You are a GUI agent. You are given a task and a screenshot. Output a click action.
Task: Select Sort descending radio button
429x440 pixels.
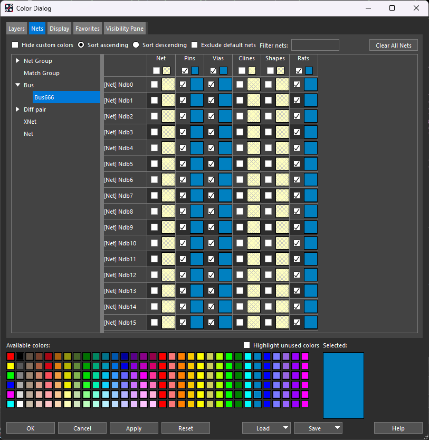pyautogui.click(x=136, y=45)
